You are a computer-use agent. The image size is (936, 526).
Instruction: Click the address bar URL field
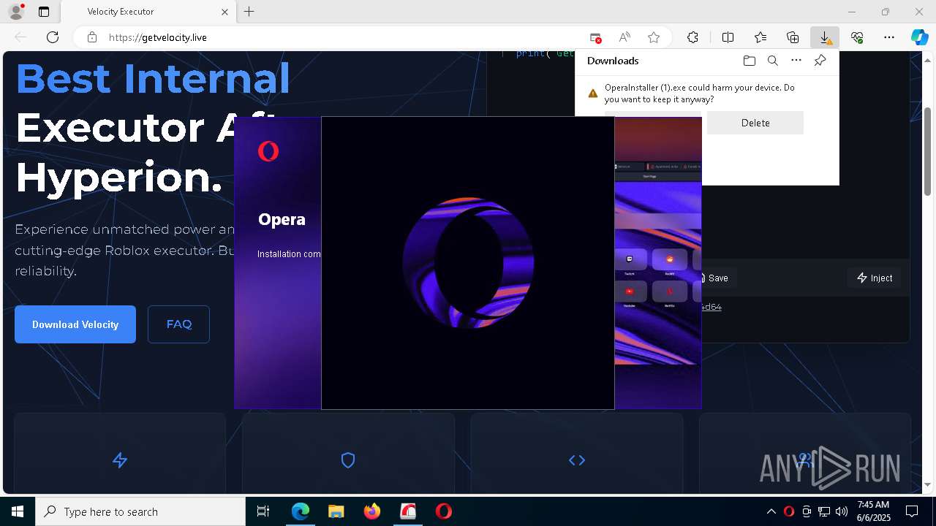click(x=344, y=37)
